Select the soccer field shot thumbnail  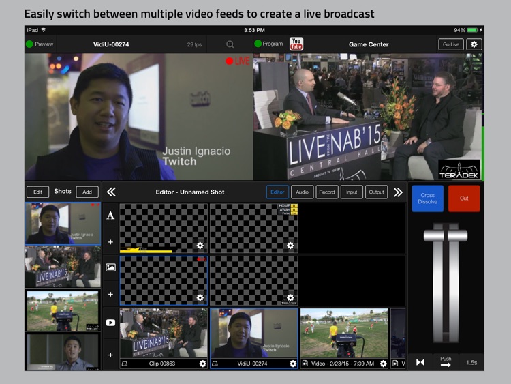coord(63,311)
